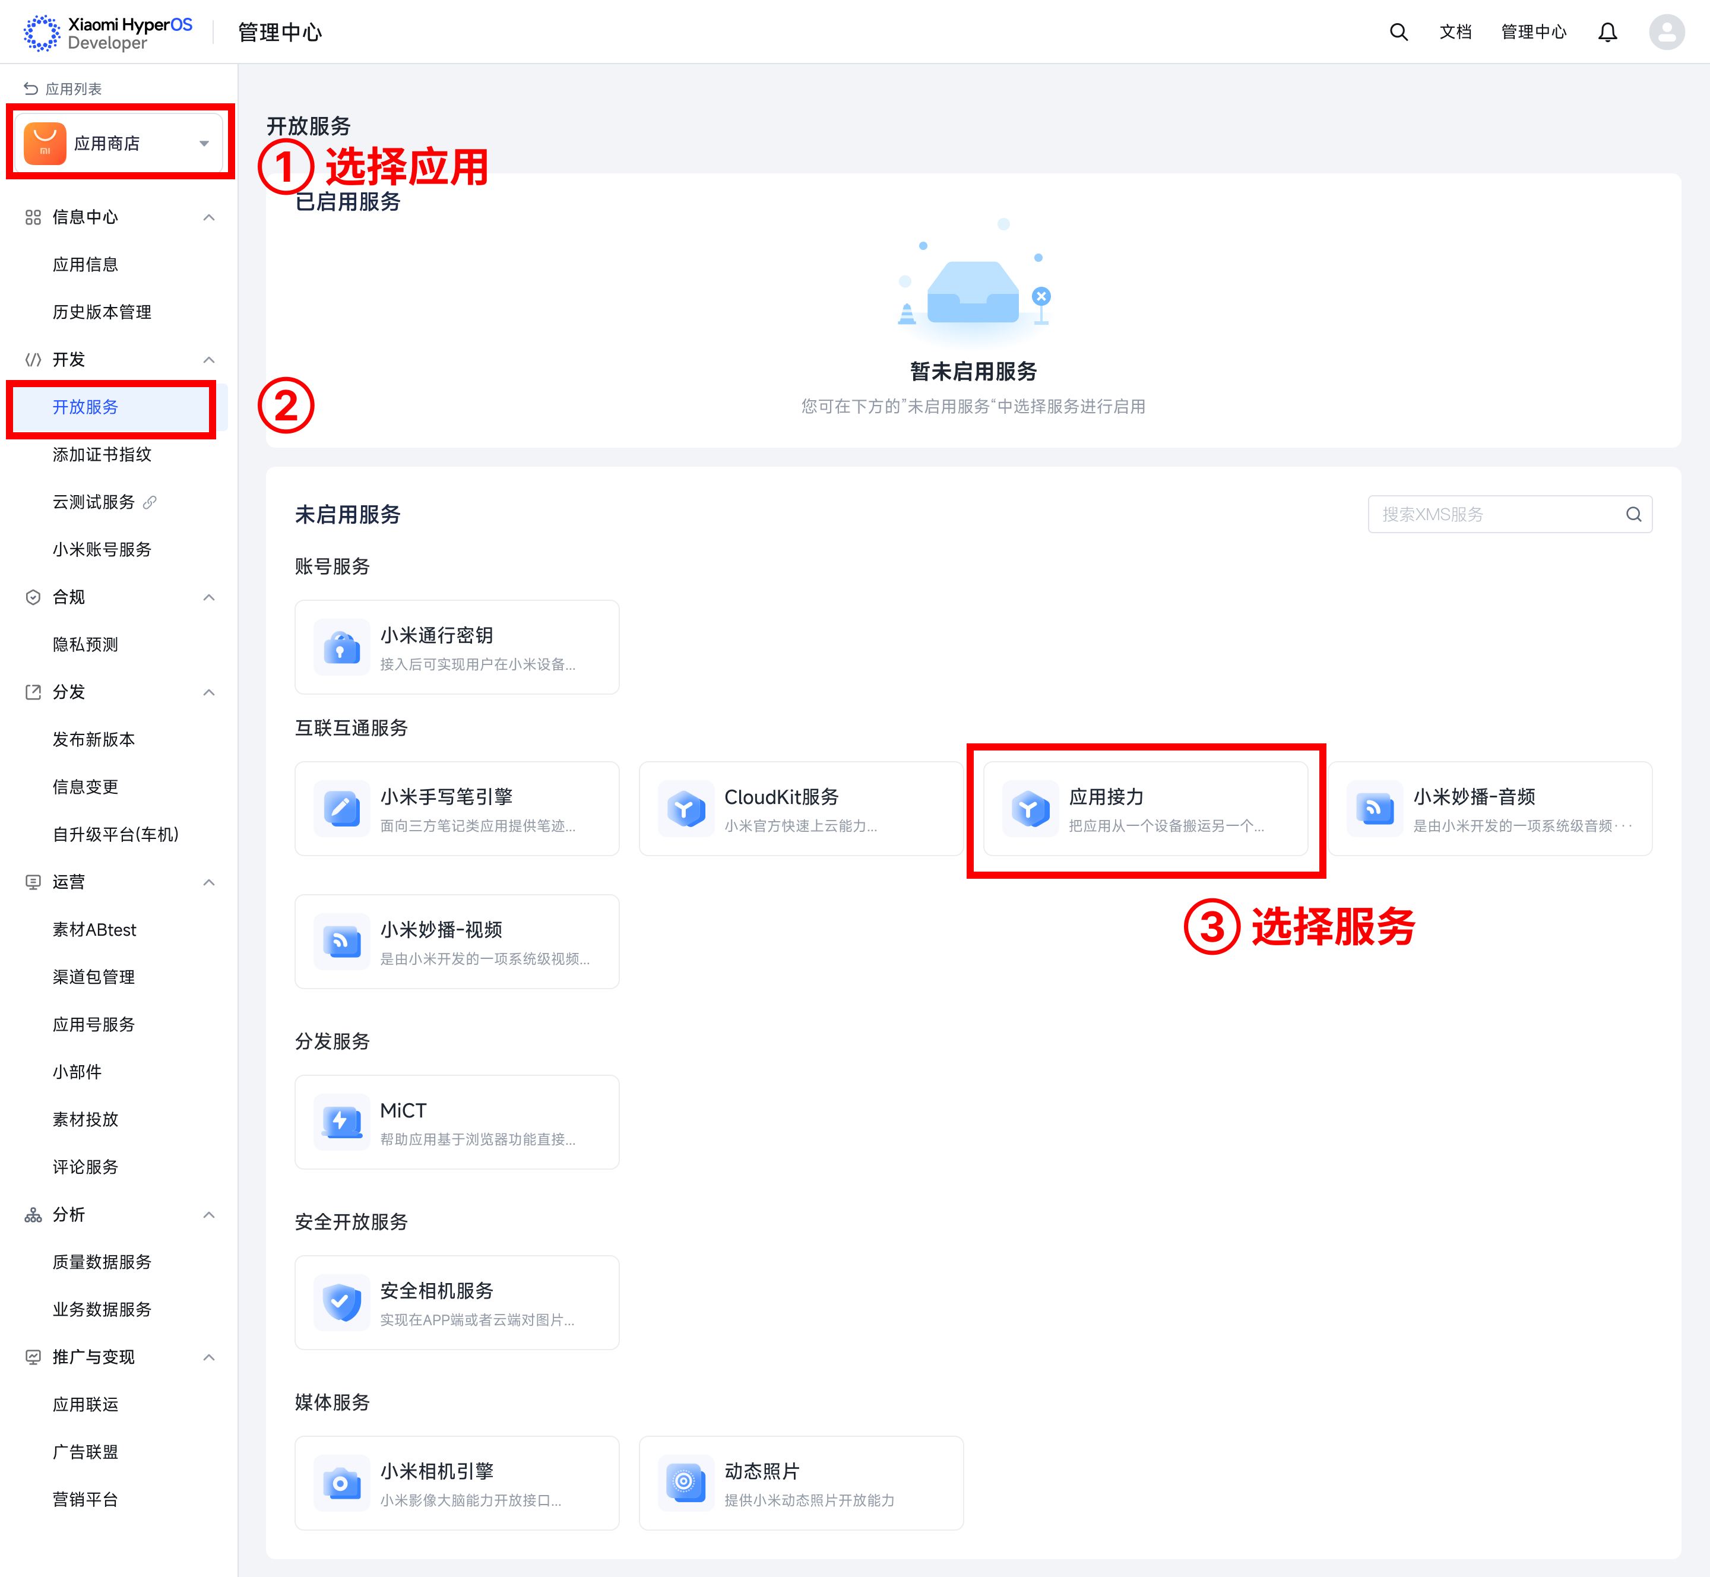Viewport: 1710px width, 1577px height.
Task: Collapse the 运营 sidebar section
Action: coord(209,882)
